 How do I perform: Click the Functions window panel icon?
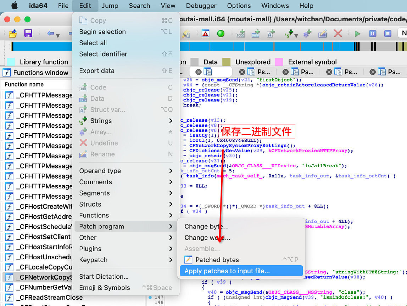pyautogui.click(x=7, y=73)
